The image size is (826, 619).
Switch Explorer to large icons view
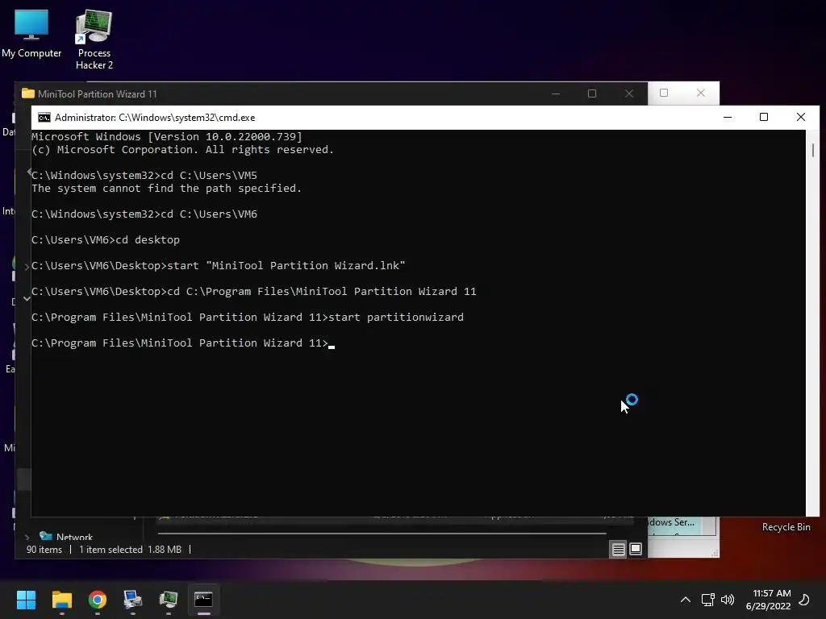(636, 549)
